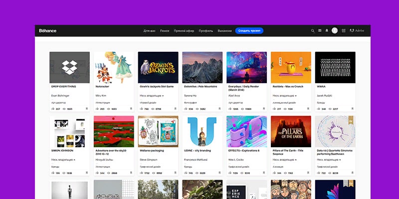This screenshot has height=199, width=399.
Task: Open the Прямой эфир nav tab
Action: (x=184, y=31)
